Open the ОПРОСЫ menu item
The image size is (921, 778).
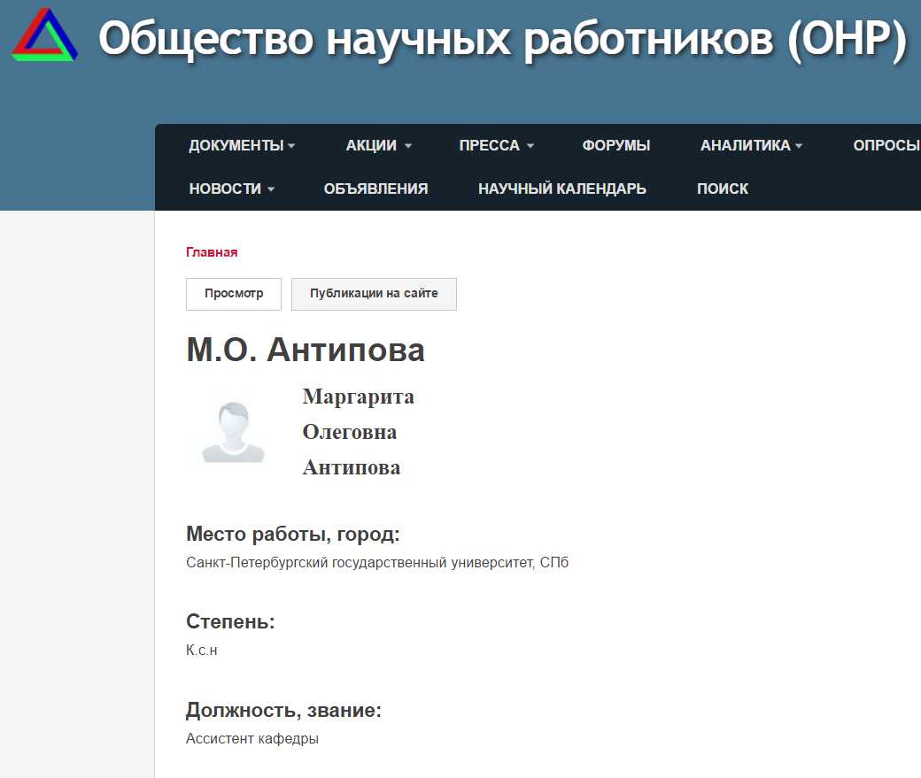coord(886,145)
